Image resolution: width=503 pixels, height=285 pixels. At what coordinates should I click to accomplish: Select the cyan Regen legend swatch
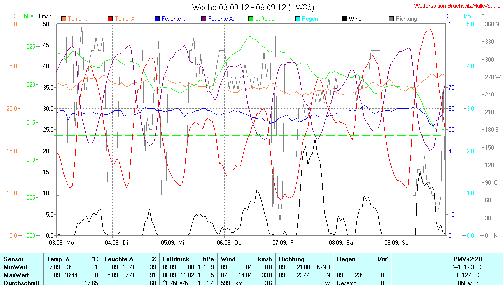tap(298, 19)
